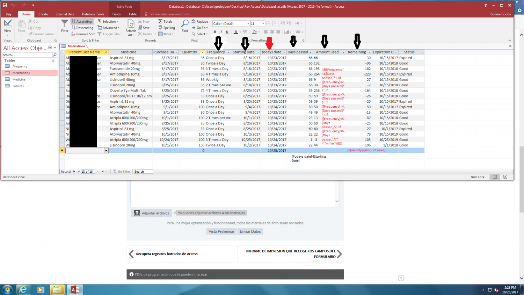Click the Windows Start button
Screen dimensions: 524x295
click(7, 289)
